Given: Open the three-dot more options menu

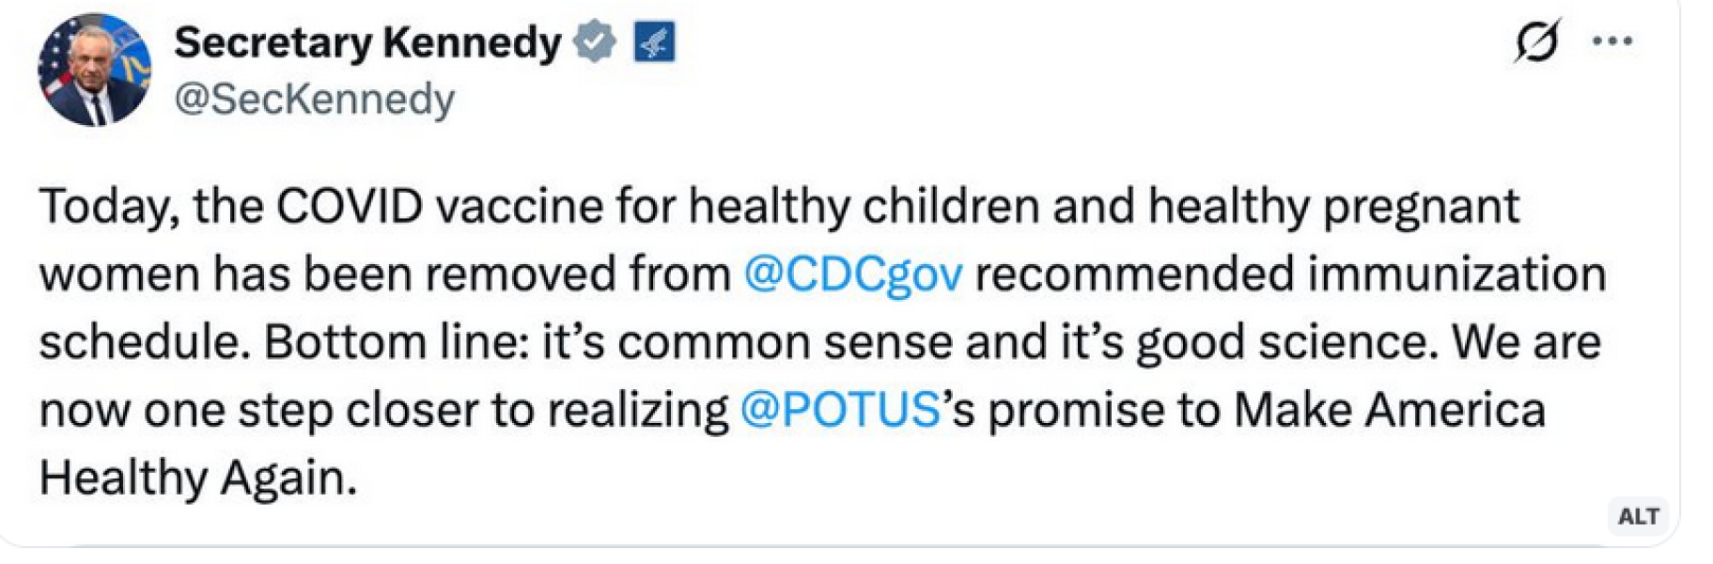Looking at the screenshot, I should (1612, 41).
